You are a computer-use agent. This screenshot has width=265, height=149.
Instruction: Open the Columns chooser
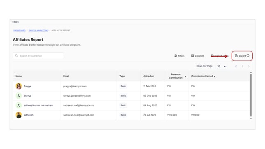tap(198, 56)
